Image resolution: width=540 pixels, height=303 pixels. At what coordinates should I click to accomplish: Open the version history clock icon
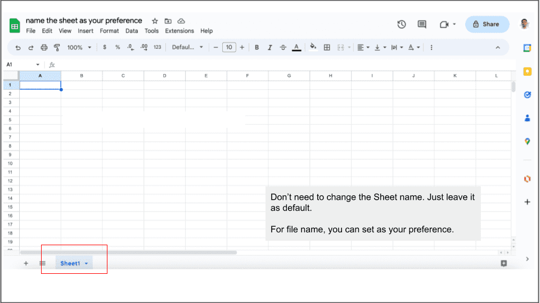coord(402,24)
